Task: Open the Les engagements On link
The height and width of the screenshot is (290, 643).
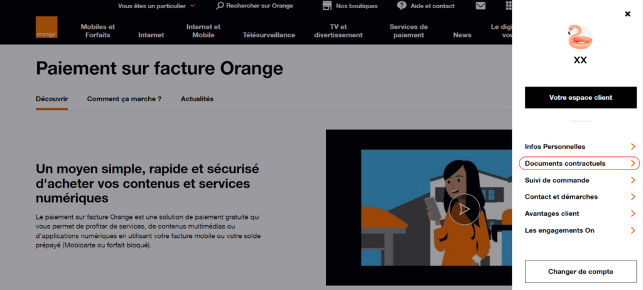Action: tap(559, 230)
